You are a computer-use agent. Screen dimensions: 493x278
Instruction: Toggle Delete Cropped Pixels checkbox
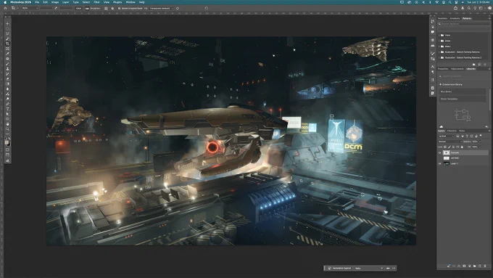tap(119, 8)
